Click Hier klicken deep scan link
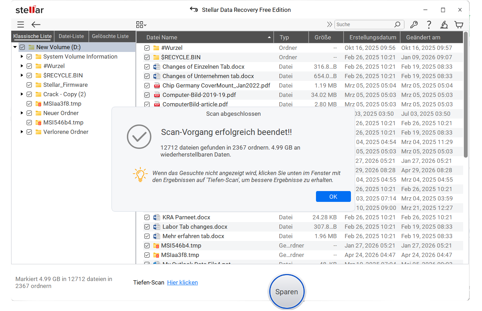 tap(182, 282)
